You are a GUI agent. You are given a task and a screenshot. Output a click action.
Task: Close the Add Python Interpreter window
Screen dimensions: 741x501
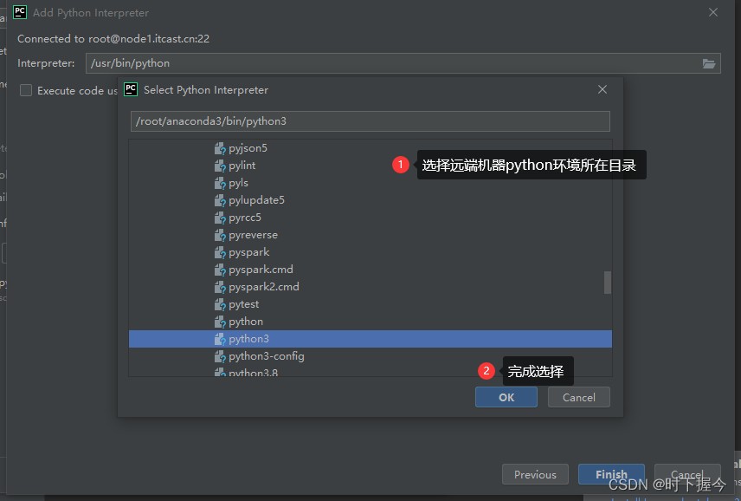(713, 12)
